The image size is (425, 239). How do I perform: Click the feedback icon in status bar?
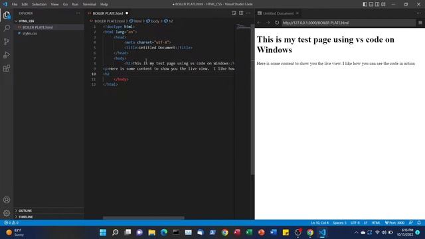point(411,223)
